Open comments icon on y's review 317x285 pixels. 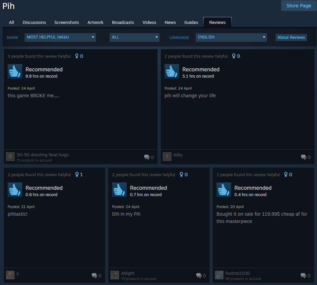coord(95,275)
